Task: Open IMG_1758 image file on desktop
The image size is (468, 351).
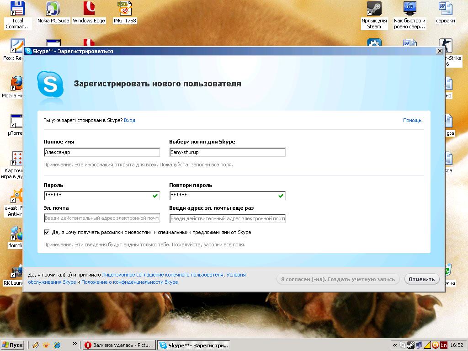Action: (125, 12)
